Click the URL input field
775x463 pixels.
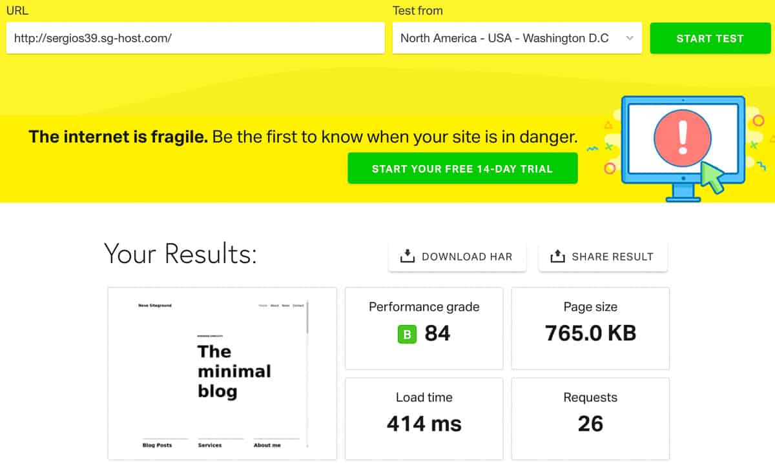click(x=195, y=38)
